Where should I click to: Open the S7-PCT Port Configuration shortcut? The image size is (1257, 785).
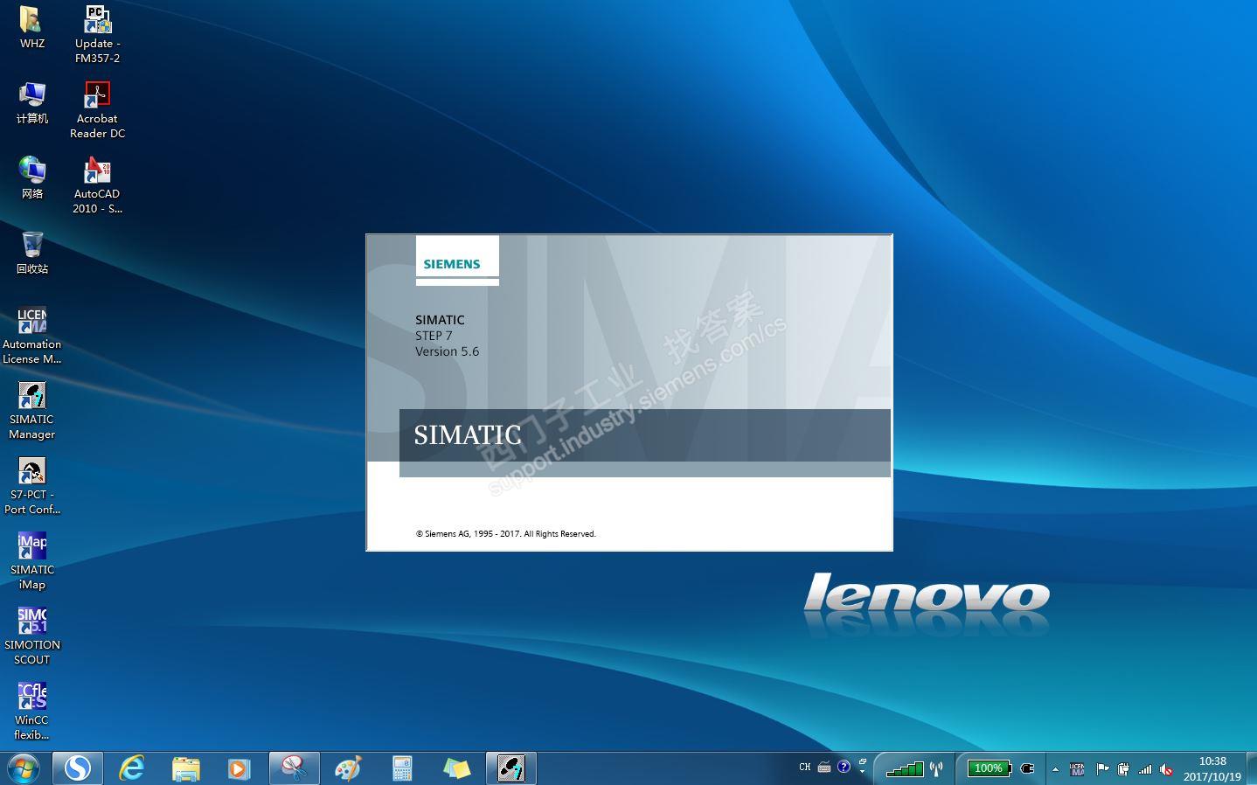coord(32,486)
